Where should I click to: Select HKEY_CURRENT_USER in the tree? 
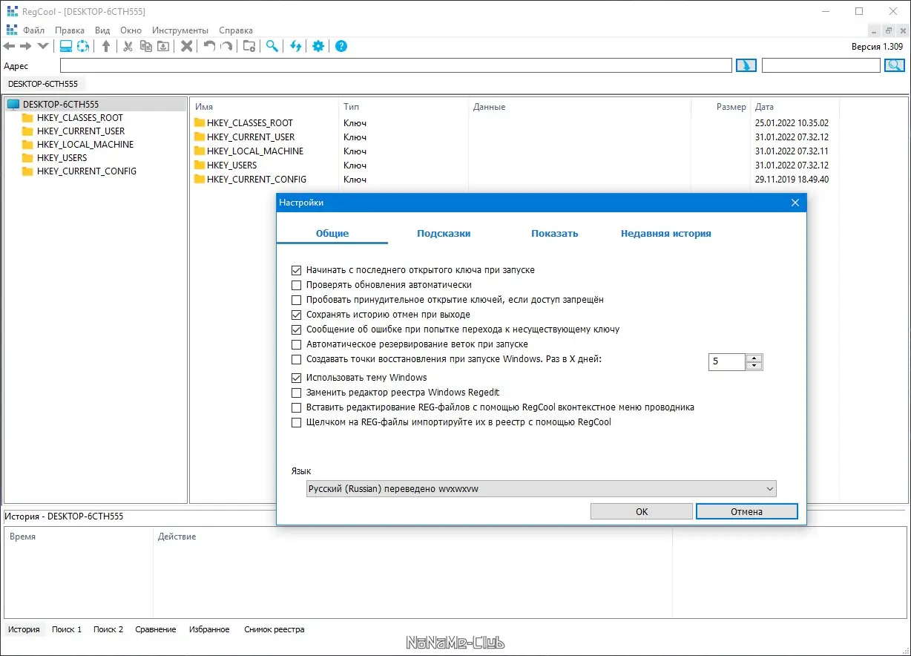pyautogui.click(x=81, y=131)
